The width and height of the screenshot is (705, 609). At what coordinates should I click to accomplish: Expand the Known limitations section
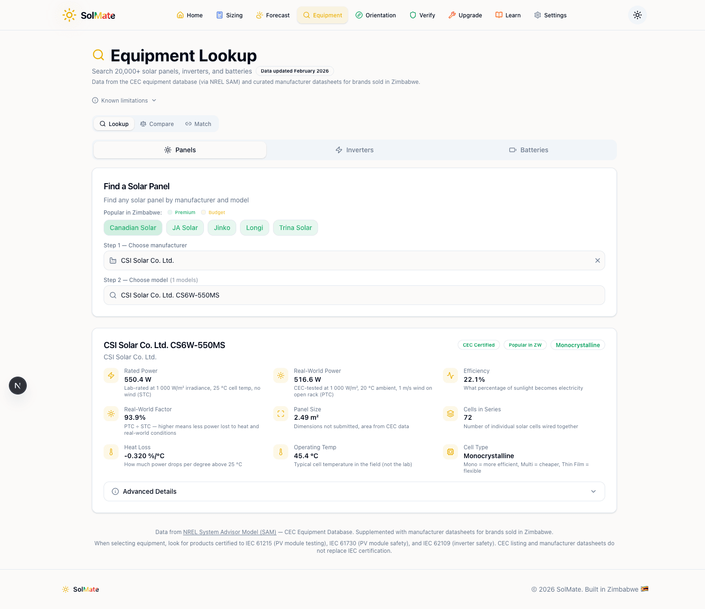124,101
